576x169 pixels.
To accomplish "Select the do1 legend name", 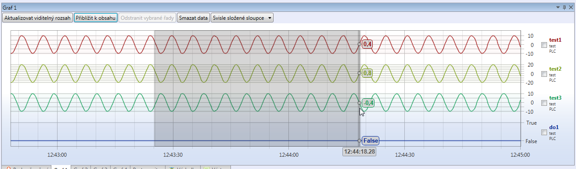I will (554, 127).
